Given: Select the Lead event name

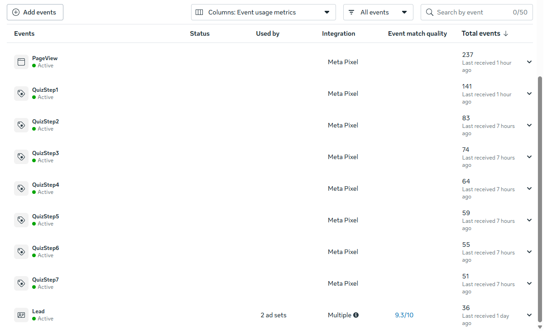Looking at the screenshot, I should [38, 311].
